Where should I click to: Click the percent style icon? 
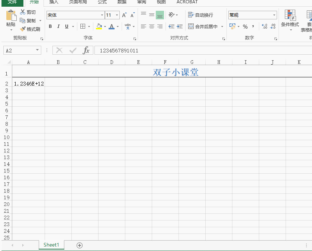[245, 26]
